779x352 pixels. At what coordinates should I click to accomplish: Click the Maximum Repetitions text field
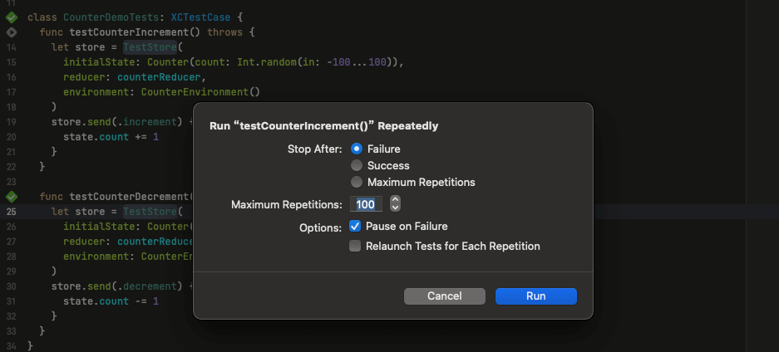click(x=365, y=204)
